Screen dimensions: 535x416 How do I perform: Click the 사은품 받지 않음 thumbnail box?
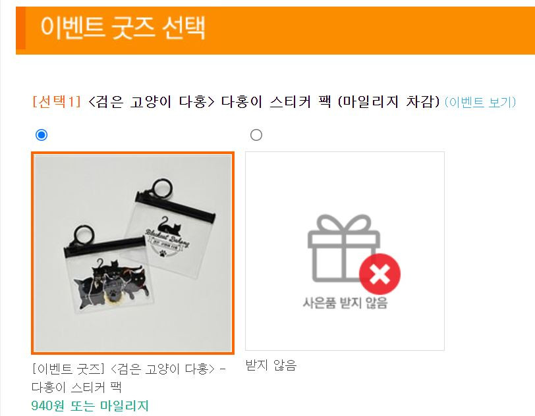click(345, 251)
